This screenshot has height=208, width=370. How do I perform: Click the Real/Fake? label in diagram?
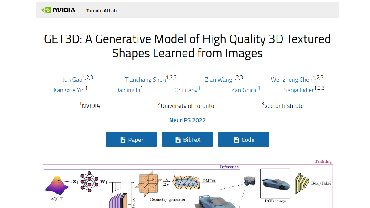click(x=322, y=183)
